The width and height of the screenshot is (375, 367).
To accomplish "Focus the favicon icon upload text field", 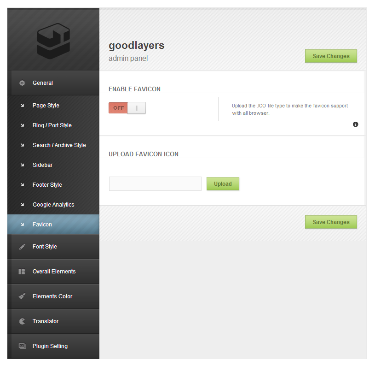I will coord(155,184).
